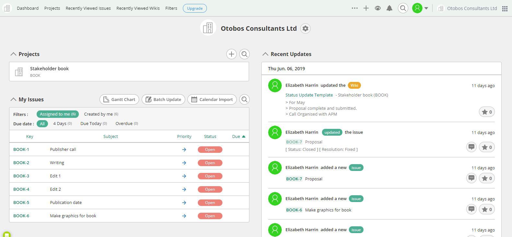Open the chat widget at bottom left
This screenshot has height=237, width=512.
6,234
